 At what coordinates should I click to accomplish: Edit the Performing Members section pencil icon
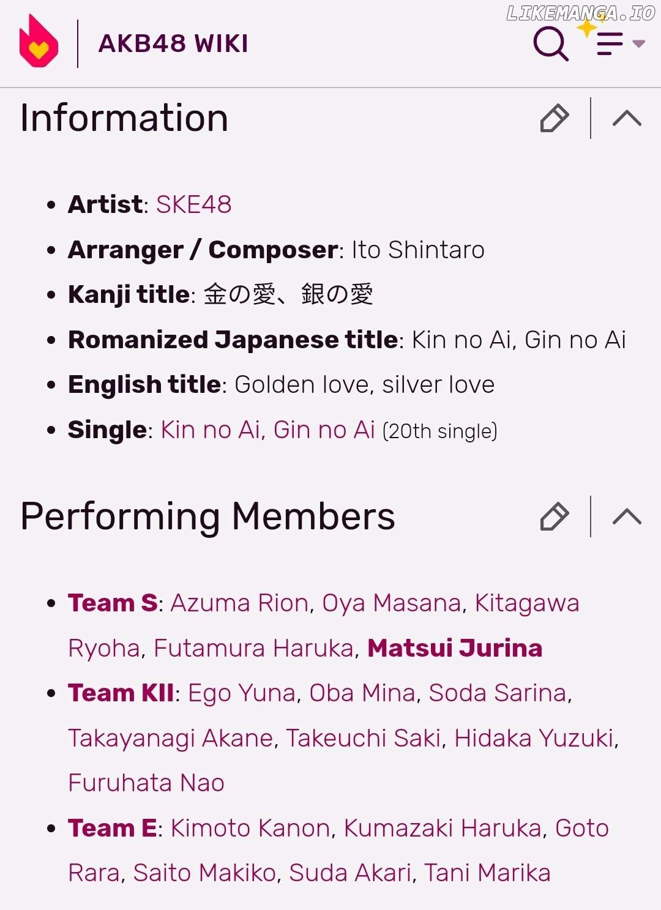click(555, 517)
